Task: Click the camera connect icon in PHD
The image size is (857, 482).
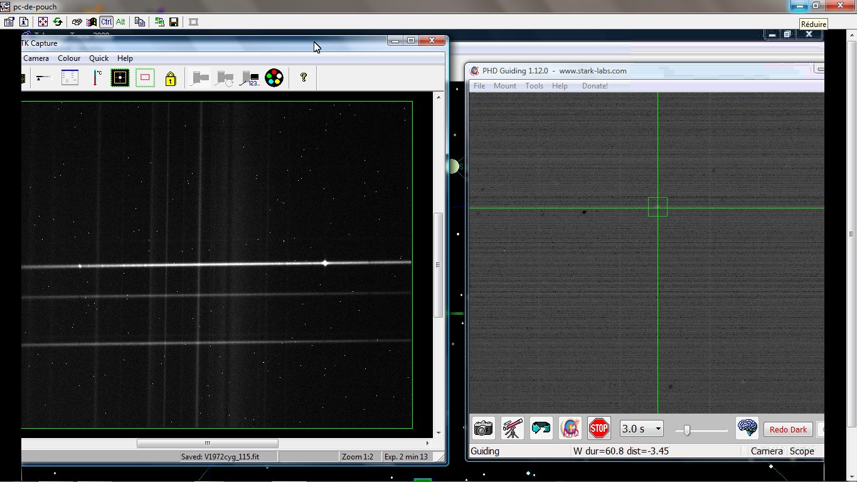Action: point(483,429)
